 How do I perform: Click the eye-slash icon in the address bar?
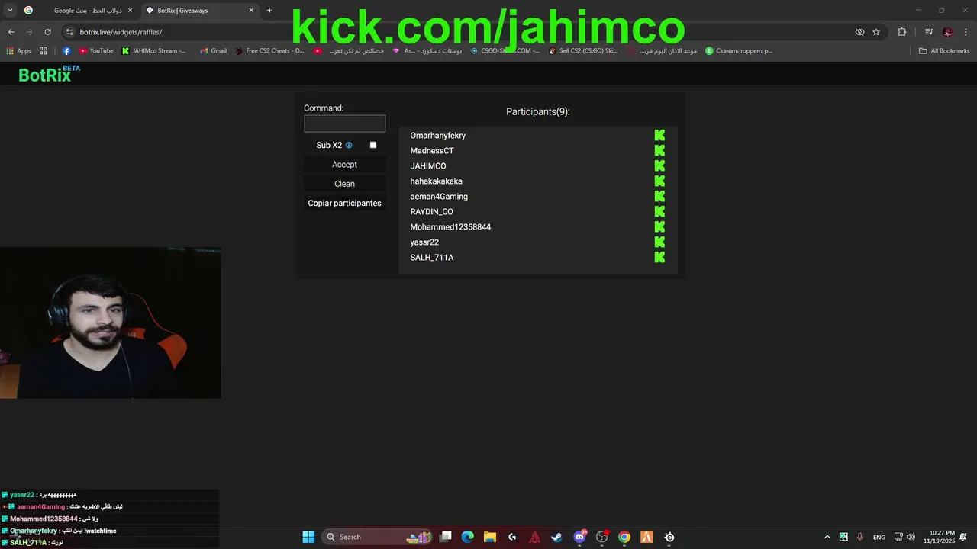click(859, 32)
